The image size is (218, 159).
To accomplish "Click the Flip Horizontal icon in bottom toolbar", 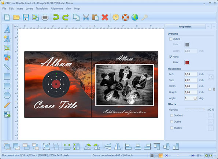I will (118, 147).
